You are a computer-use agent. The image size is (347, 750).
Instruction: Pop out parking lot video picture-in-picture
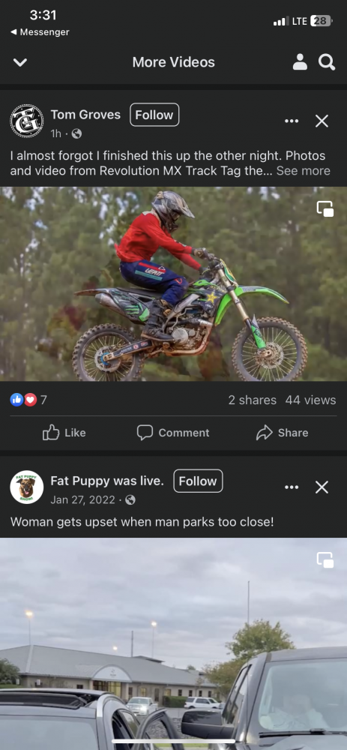point(325,559)
